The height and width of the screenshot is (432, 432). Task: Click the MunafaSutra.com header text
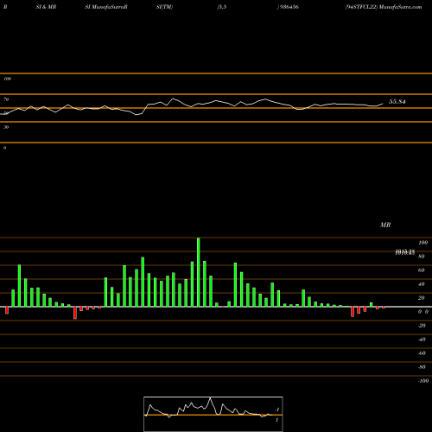tap(401, 7)
